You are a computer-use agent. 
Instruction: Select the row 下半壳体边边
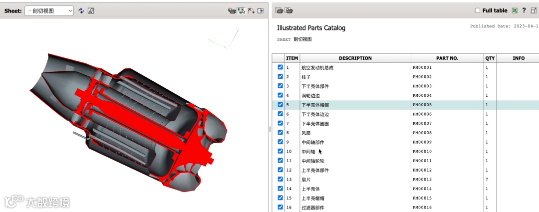point(406,114)
